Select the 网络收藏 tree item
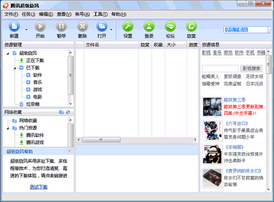This screenshot has width=274, height=202. [x=28, y=120]
